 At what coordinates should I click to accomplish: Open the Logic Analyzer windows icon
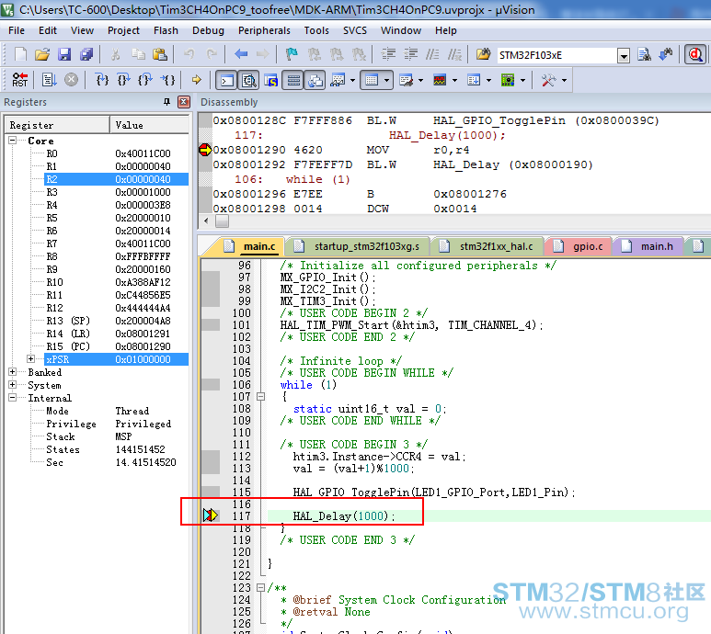440,81
